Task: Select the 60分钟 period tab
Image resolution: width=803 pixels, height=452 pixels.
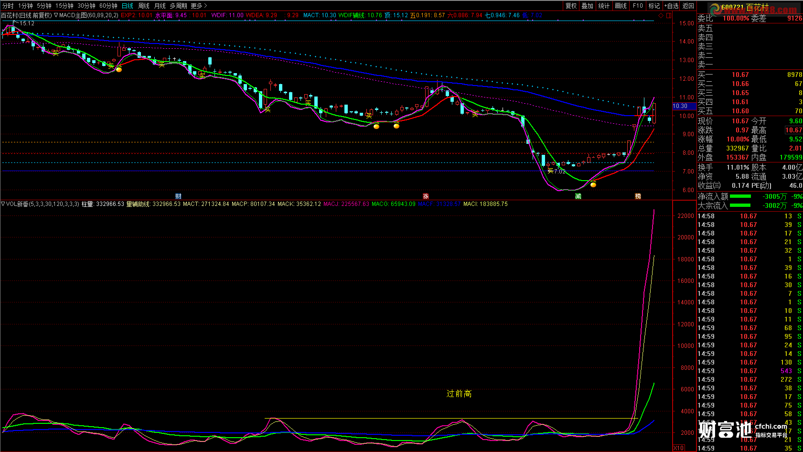Action: (108, 6)
